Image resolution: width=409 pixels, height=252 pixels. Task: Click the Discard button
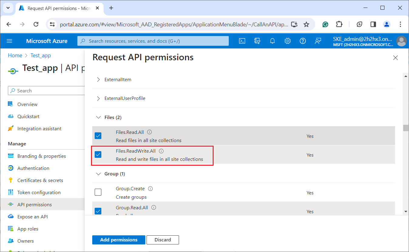tap(163, 240)
